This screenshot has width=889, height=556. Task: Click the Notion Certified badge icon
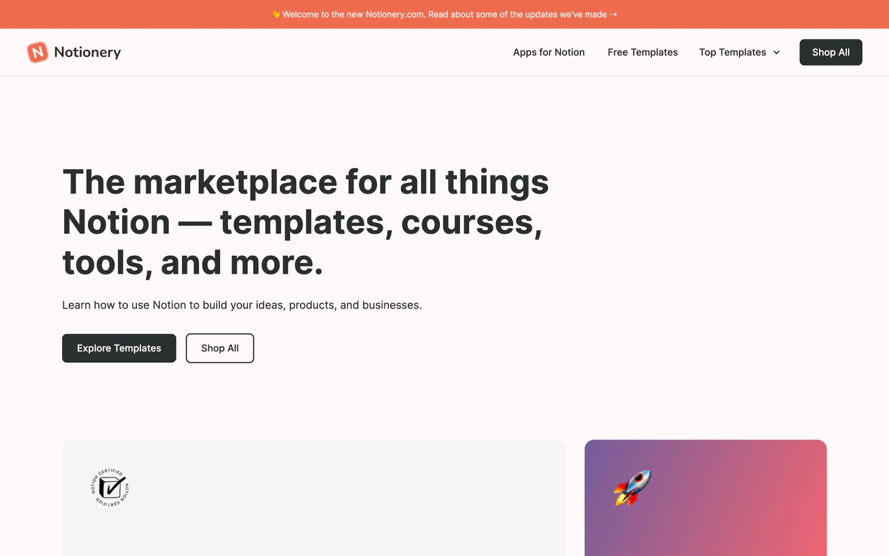pyautogui.click(x=111, y=488)
